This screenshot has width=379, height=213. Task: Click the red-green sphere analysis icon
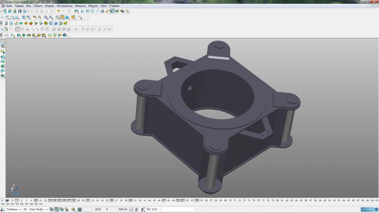[x=31, y=23]
